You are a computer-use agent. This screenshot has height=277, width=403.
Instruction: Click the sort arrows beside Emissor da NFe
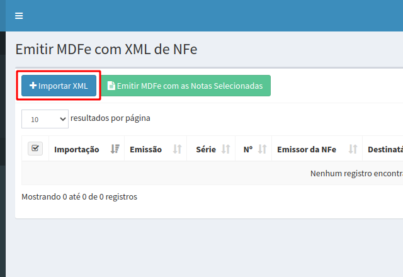pyautogui.click(x=353, y=149)
